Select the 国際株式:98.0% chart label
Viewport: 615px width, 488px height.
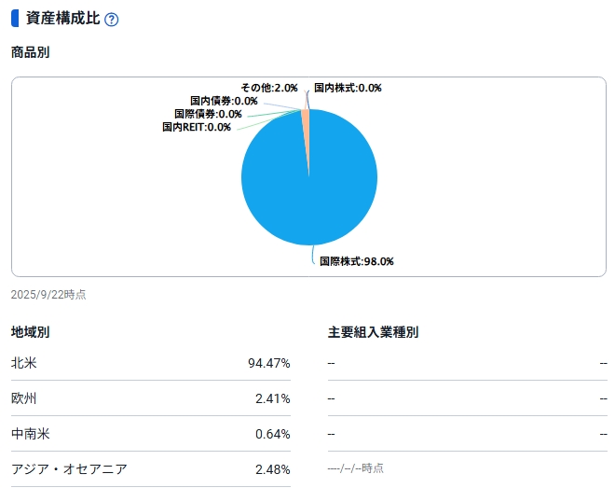click(356, 261)
